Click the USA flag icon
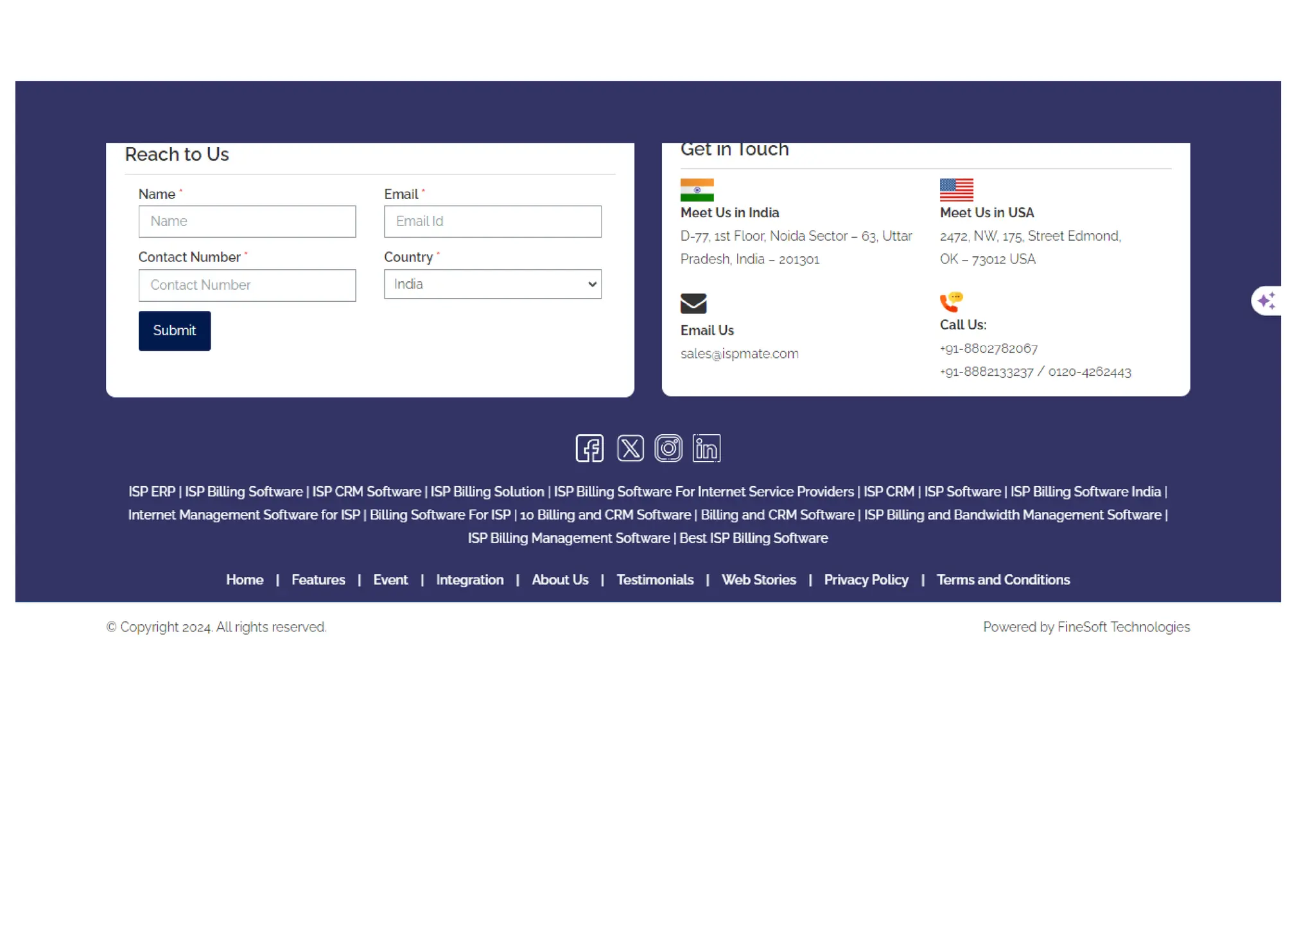This screenshot has height=930, width=1315. 956,190
